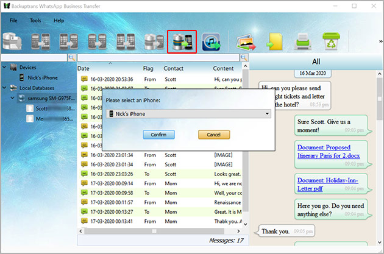Click the green recycle bin toolbar icon
This screenshot has height=254, width=384.
[332, 41]
